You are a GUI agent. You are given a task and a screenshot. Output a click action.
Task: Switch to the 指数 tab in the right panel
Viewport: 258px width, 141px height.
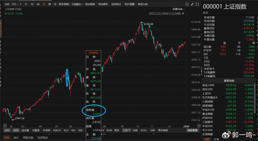click(x=207, y=139)
